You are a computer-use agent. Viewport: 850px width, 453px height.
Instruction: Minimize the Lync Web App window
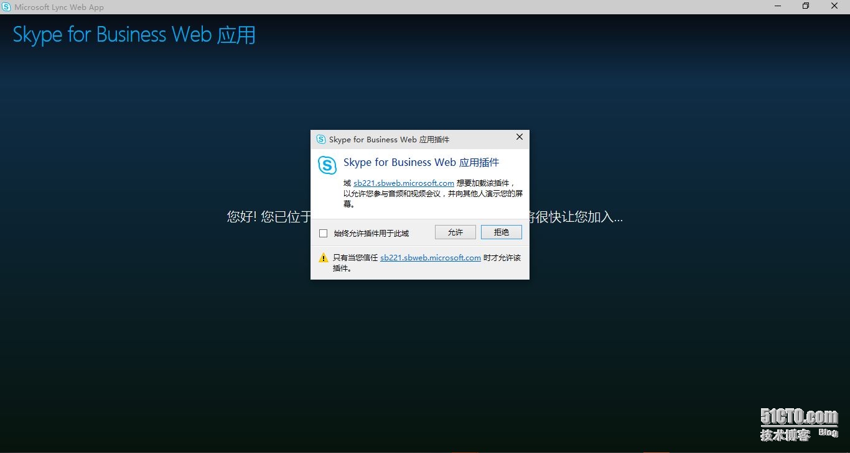[x=778, y=6]
